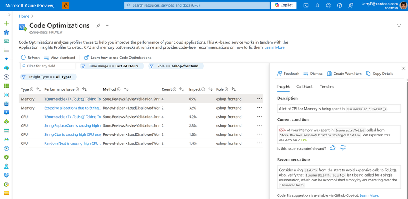Click Create Work Item button
The image size is (408, 199).
coord(344,74)
